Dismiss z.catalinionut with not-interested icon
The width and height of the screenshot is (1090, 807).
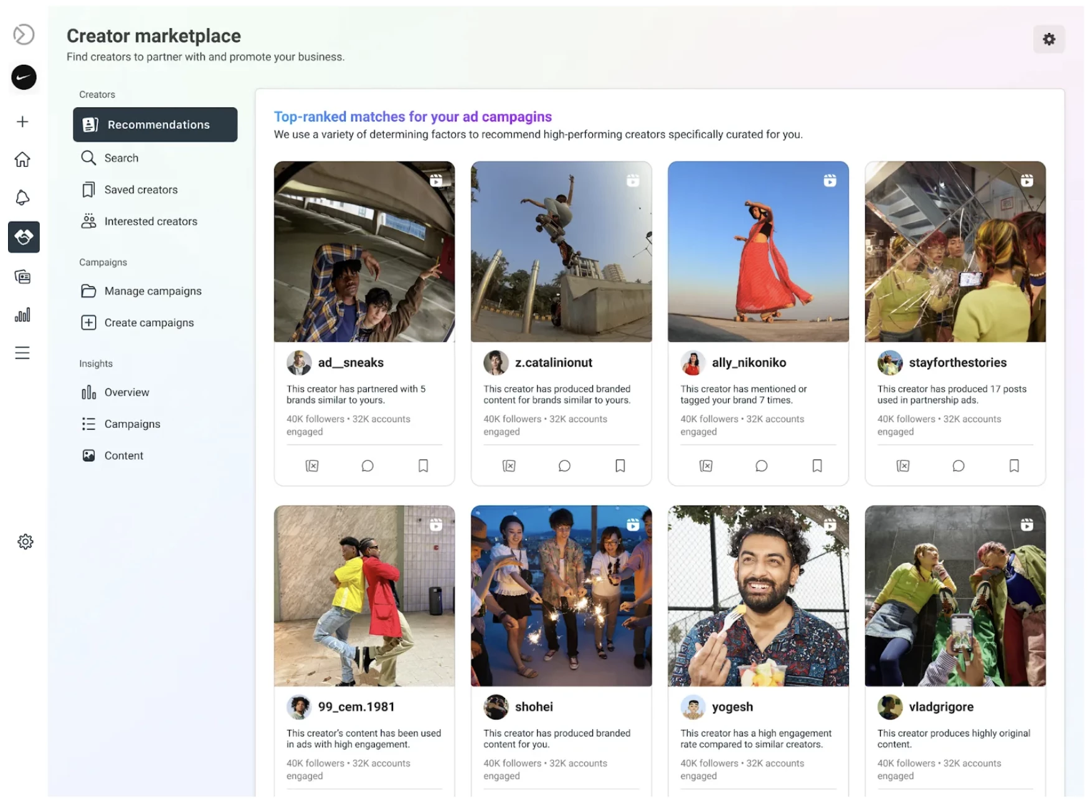[x=509, y=466]
